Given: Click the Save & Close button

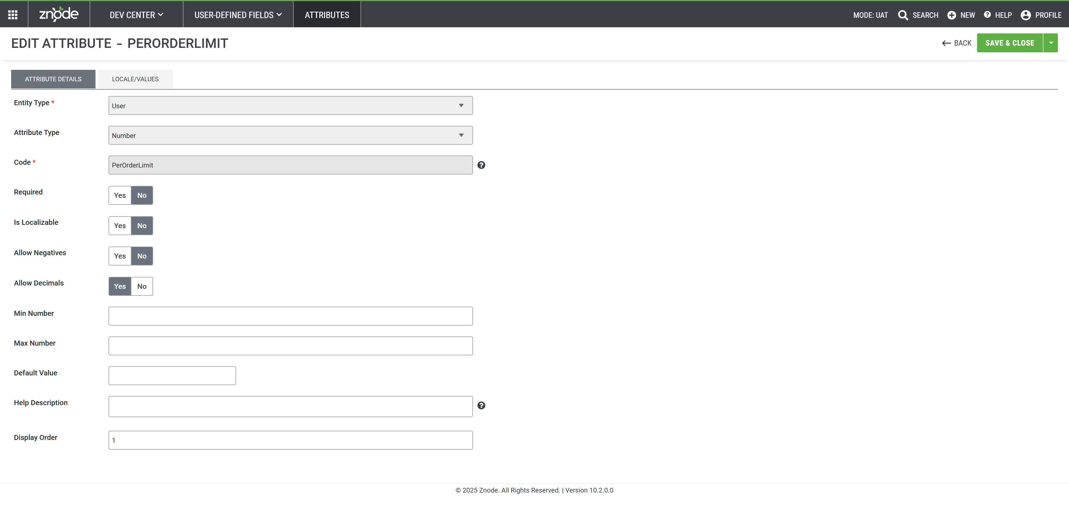Looking at the screenshot, I should coord(1009,43).
